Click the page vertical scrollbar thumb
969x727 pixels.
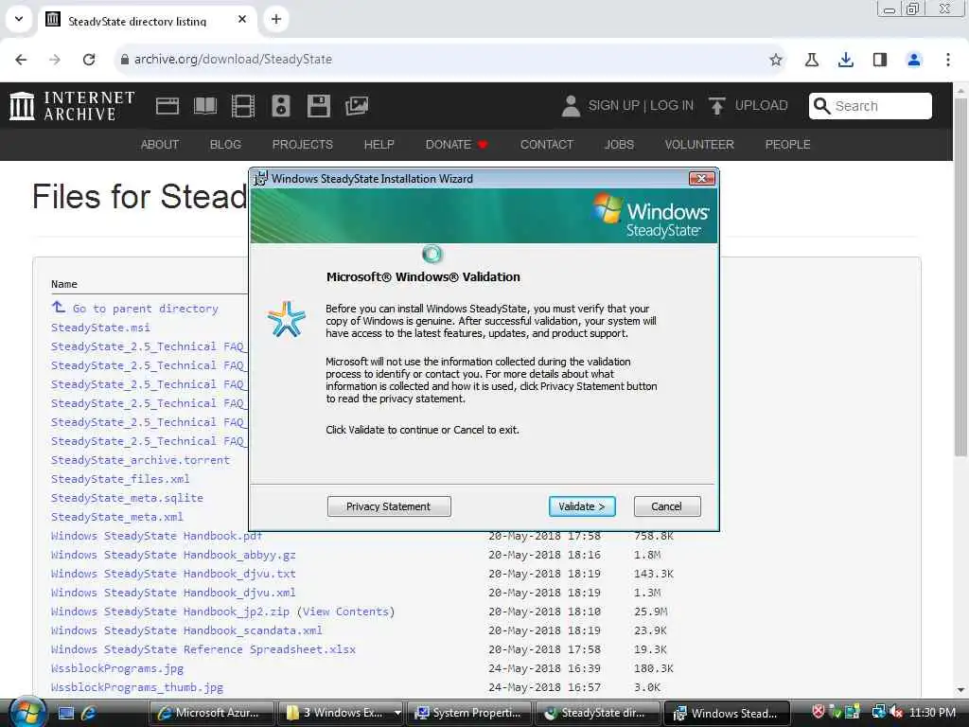960,278
